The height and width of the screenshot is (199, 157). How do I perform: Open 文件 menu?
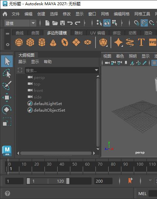(x=16, y=14)
